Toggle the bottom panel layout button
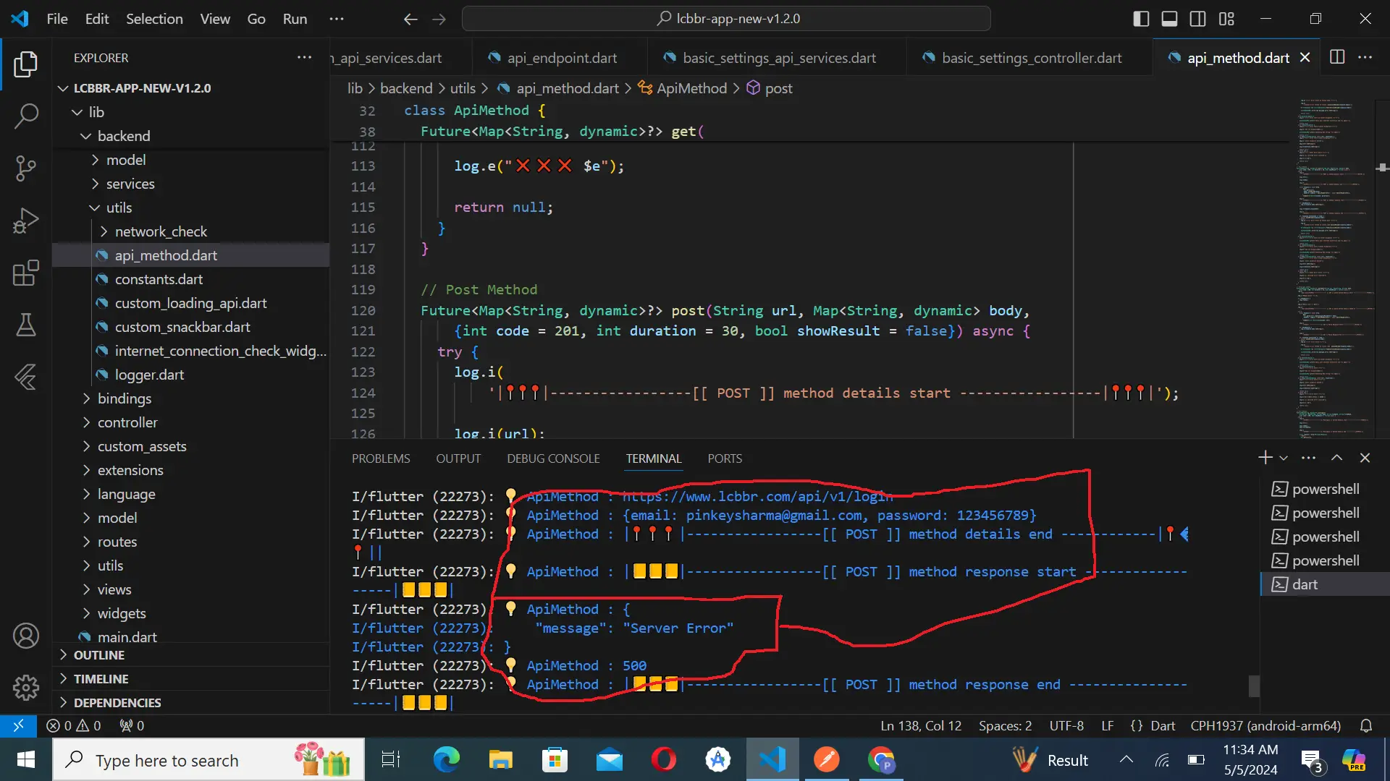The image size is (1390, 781). tap(1169, 19)
